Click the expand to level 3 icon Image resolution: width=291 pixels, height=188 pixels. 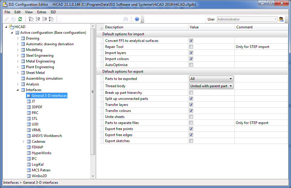44,19
